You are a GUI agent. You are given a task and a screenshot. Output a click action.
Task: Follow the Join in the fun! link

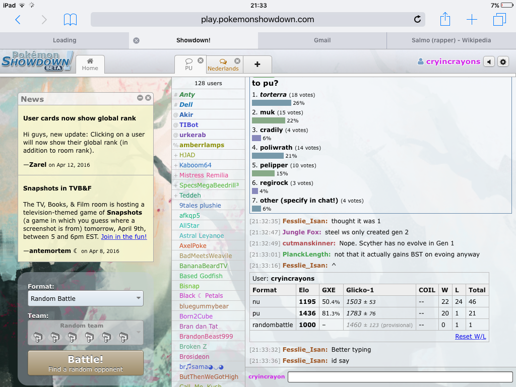coord(124,236)
